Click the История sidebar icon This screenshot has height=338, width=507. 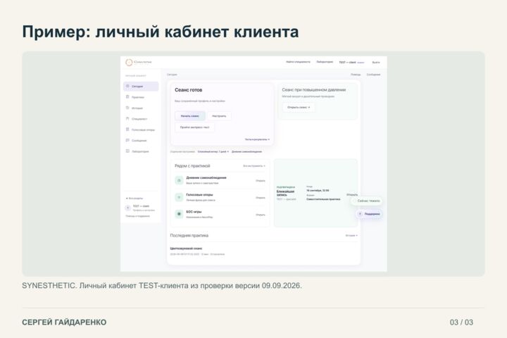[127, 108]
